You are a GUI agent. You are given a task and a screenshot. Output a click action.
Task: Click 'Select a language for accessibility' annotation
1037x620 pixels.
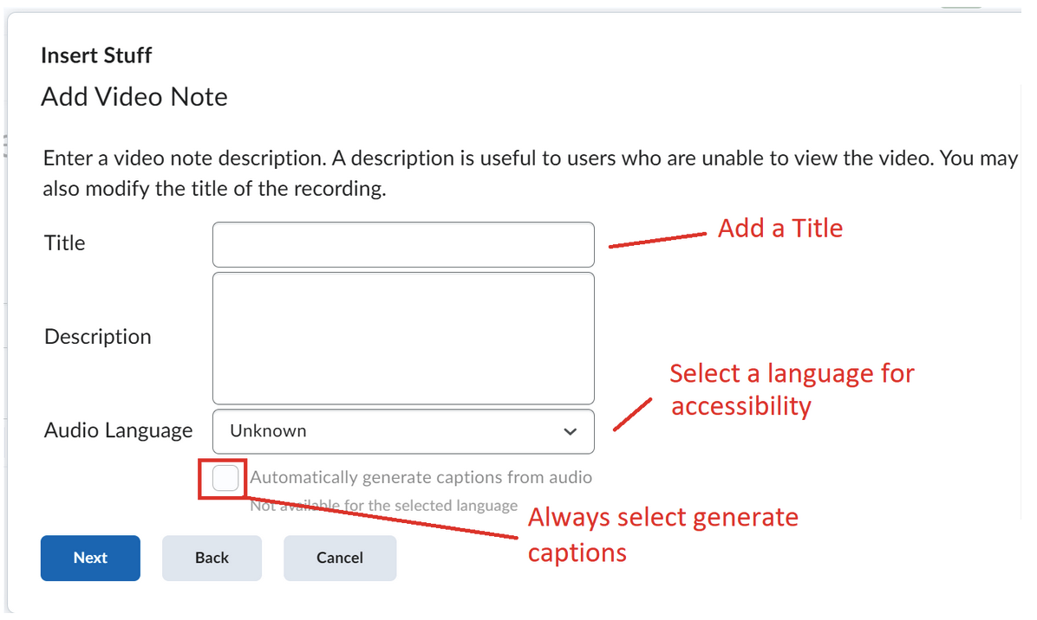pos(792,390)
